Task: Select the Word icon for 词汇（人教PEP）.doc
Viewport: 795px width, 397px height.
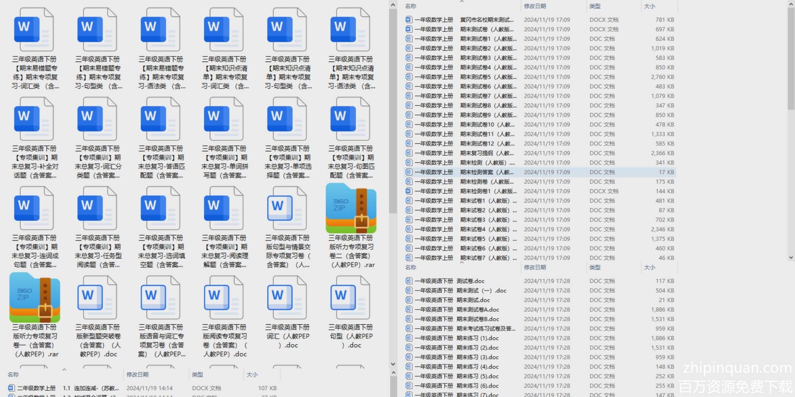Action: [287, 298]
